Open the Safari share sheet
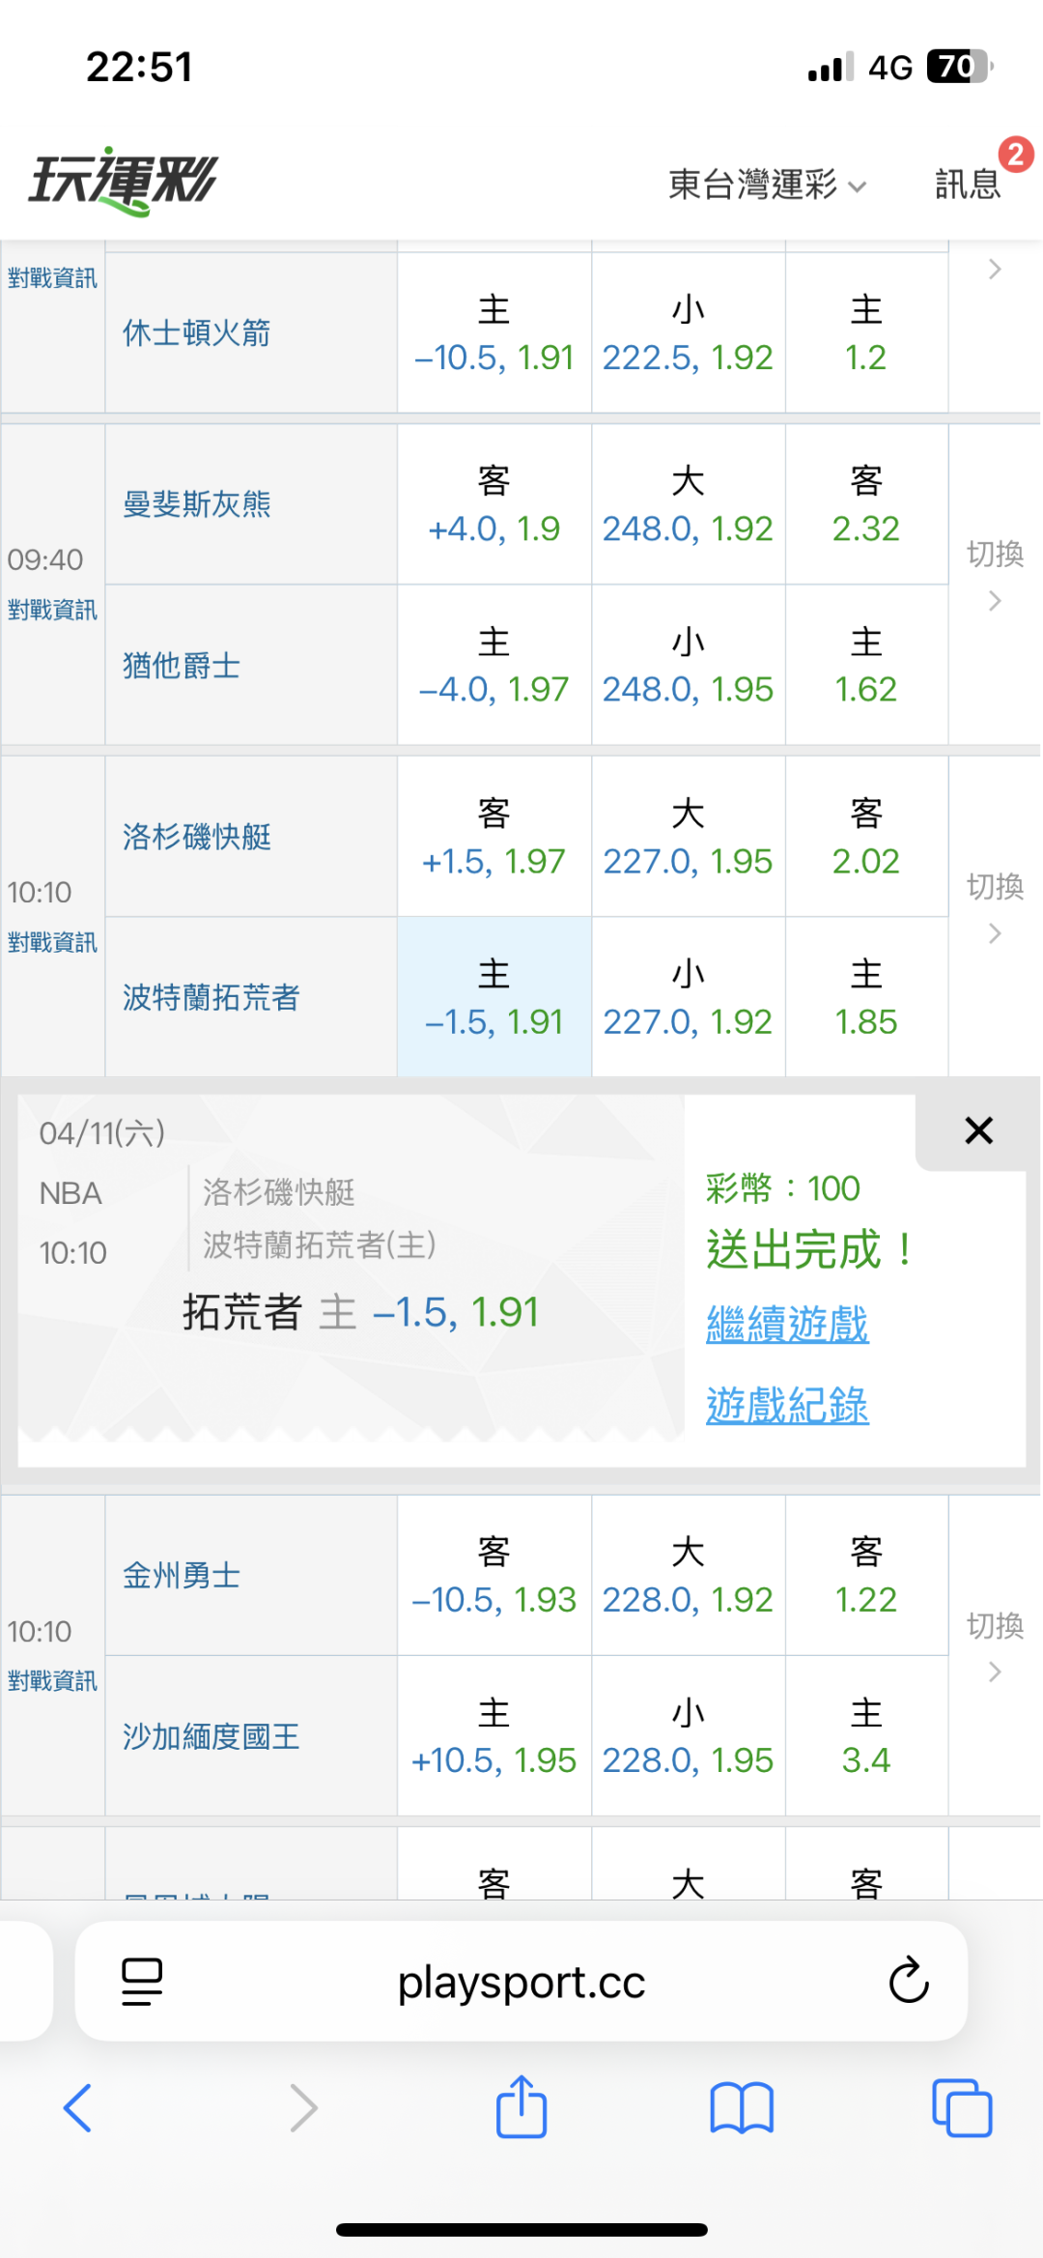Viewport: 1043px width, 2258px height. tap(521, 2106)
